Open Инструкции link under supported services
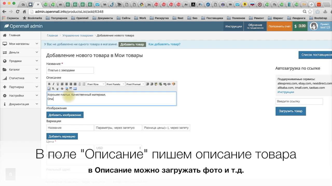This screenshot has width=332, height=186. pos(286,92)
